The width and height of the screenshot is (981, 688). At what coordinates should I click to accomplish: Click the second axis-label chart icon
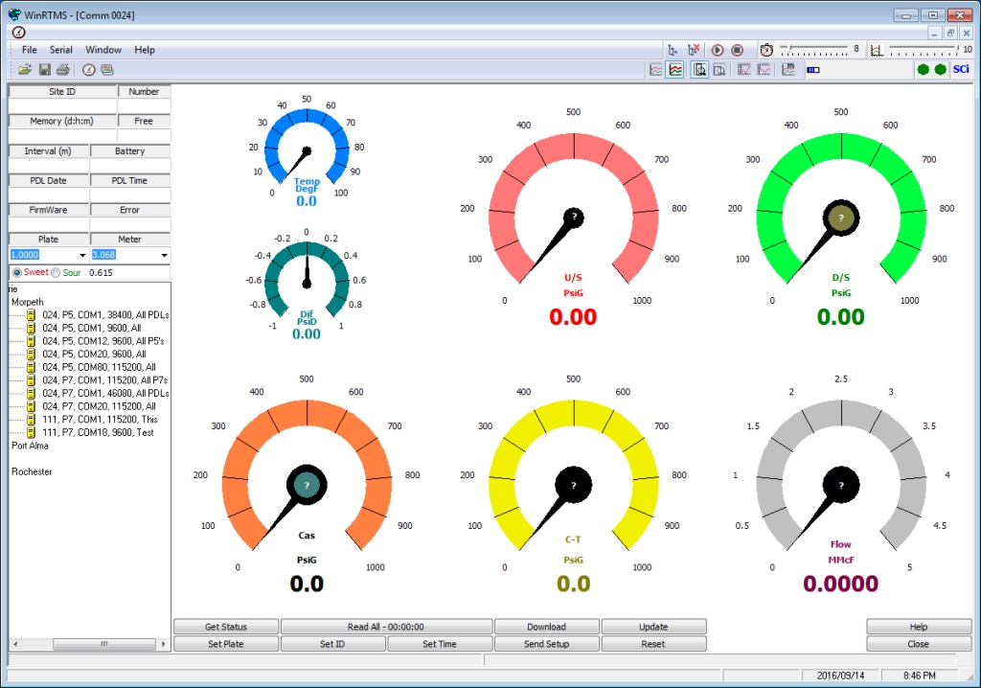pos(764,70)
